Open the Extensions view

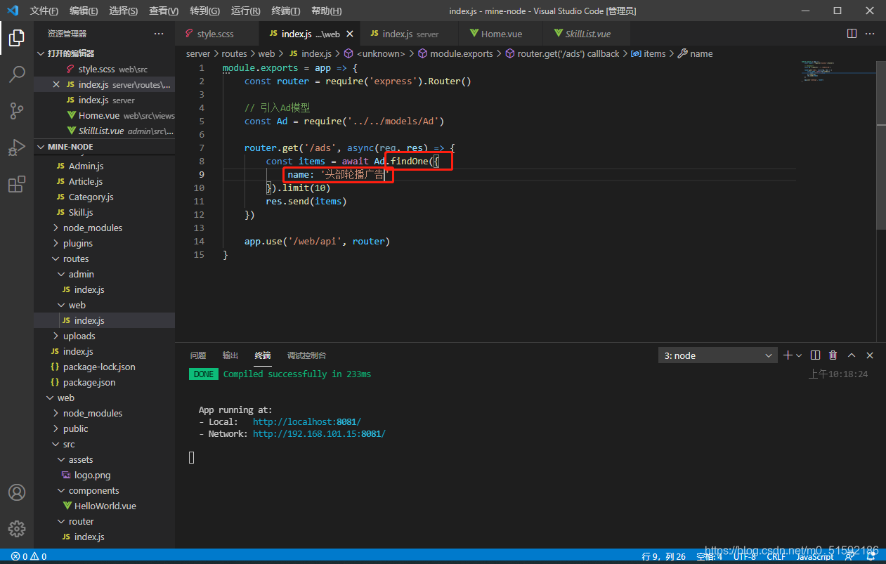(x=17, y=184)
